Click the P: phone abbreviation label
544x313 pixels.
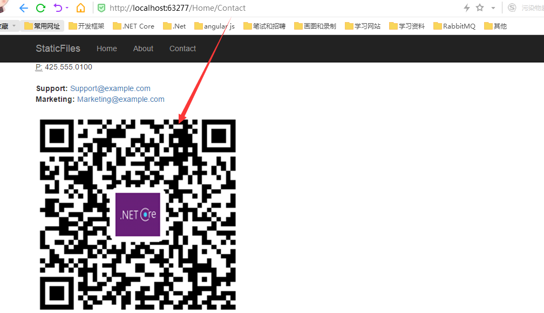click(x=39, y=67)
